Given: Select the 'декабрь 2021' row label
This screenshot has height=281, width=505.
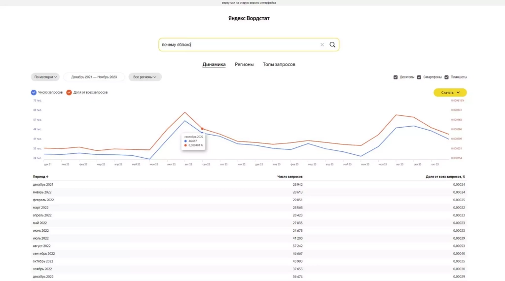Looking at the screenshot, I should (x=43, y=185).
